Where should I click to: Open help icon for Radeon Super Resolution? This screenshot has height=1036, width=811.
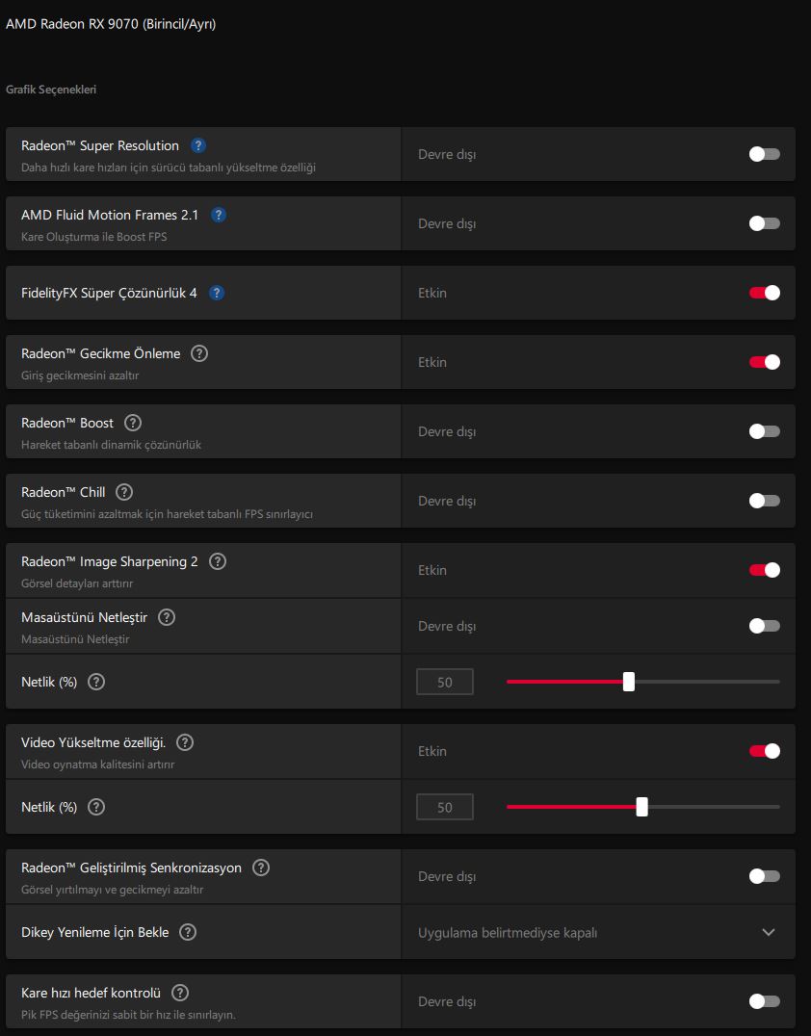point(198,145)
